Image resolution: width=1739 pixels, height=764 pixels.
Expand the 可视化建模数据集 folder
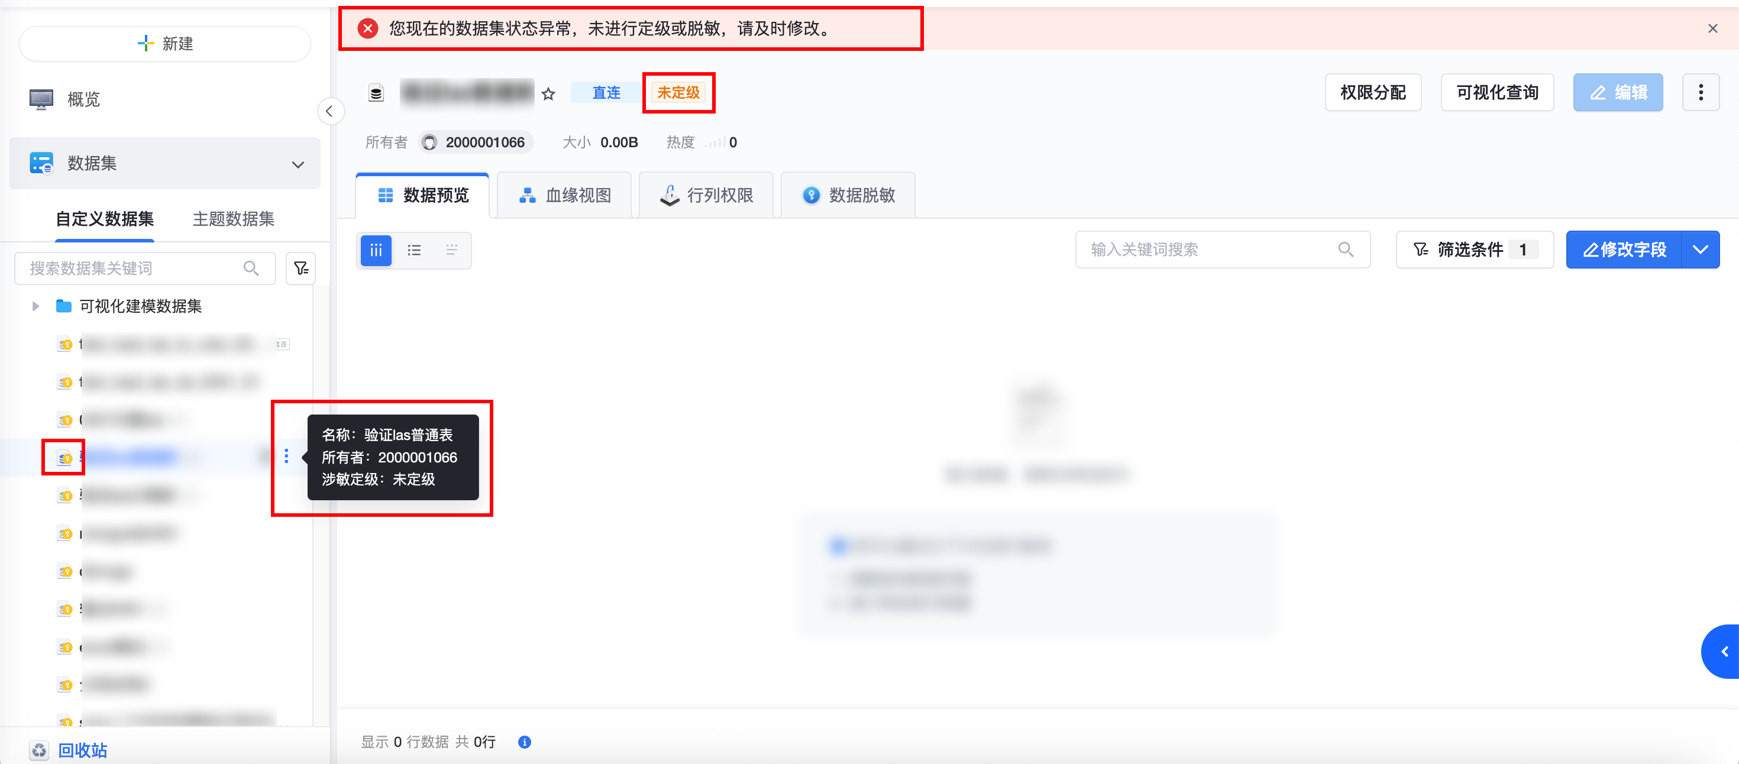click(x=35, y=306)
